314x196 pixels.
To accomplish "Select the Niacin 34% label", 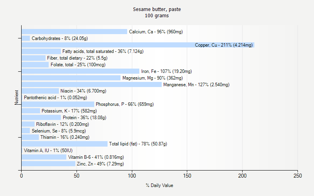I will coord(83,91).
